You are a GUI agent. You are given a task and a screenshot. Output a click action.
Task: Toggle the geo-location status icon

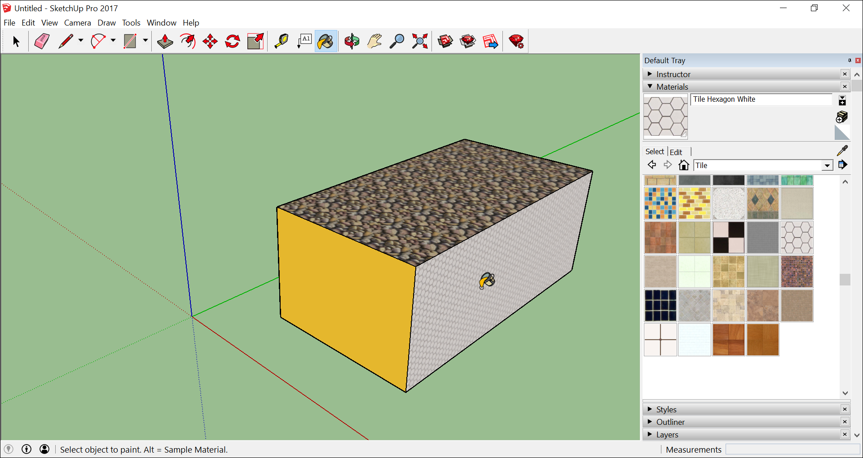(x=9, y=449)
